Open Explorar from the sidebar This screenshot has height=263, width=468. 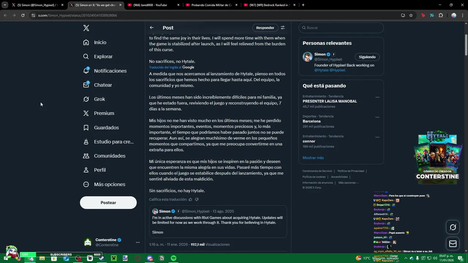tap(98, 57)
